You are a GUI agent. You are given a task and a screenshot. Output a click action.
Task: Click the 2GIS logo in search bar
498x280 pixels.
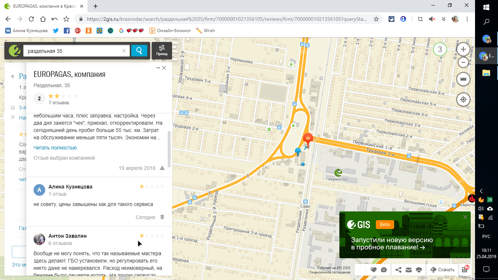click(14, 51)
